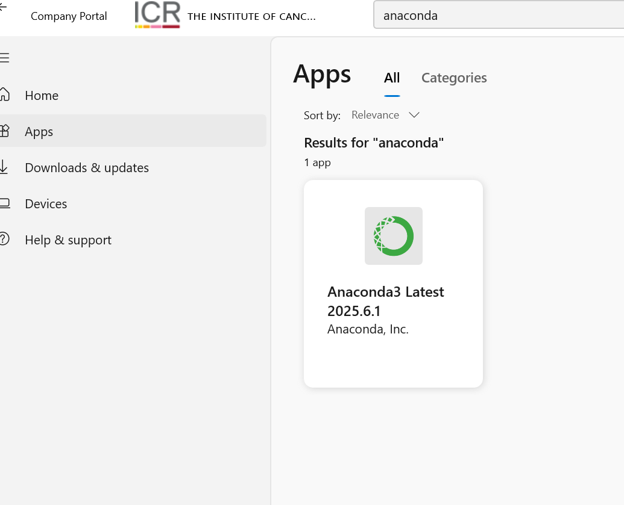Image resolution: width=624 pixels, height=505 pixels.
Task: Open Help & support page
Action: click(133, 240)
